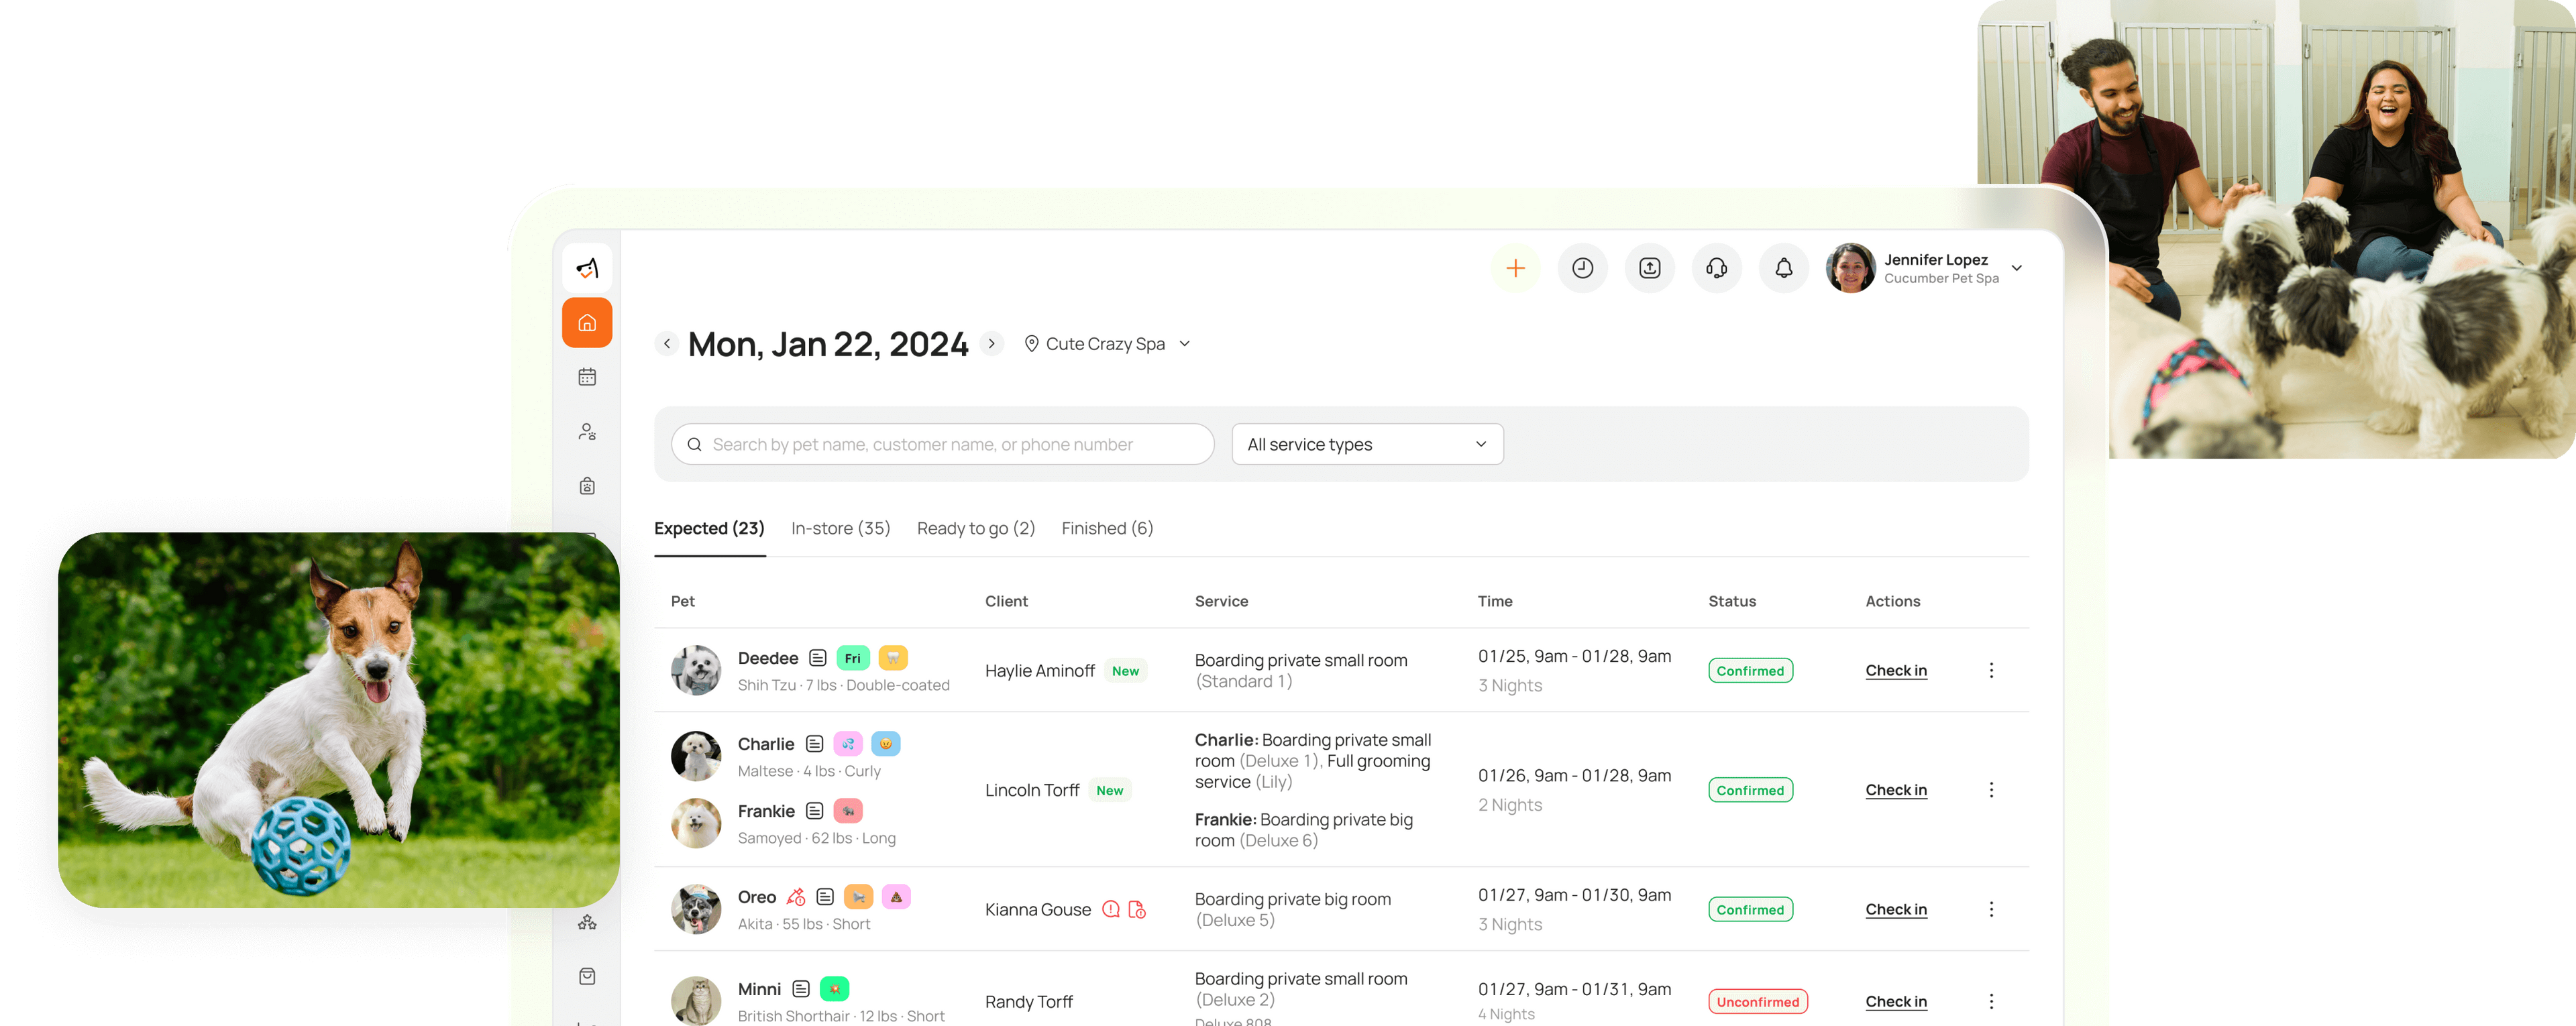Open the All service types dropdown
Viewport: 2576px width, 1026px height.
[1367, 444]
